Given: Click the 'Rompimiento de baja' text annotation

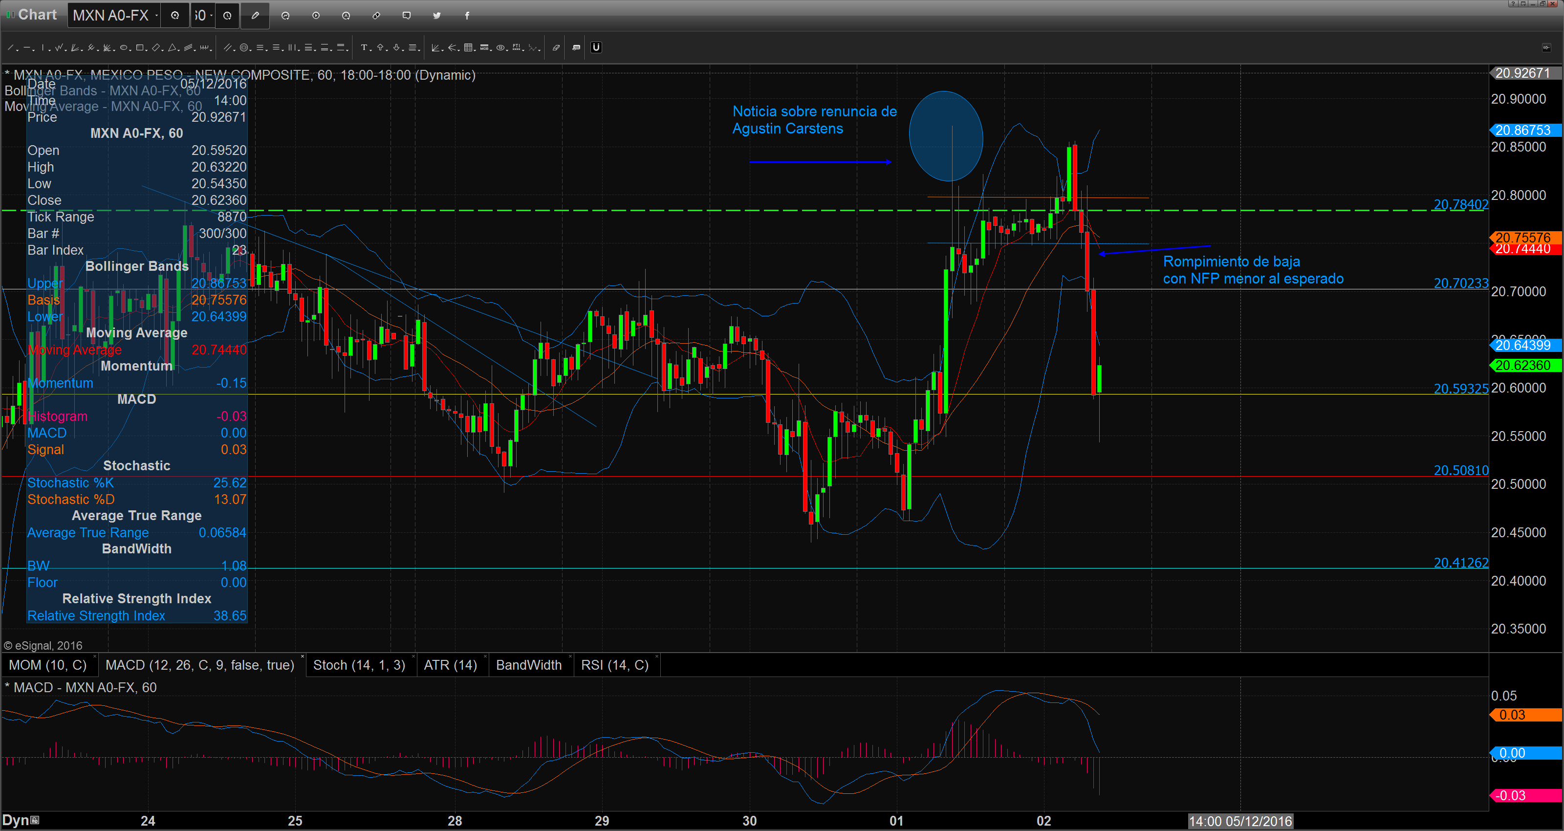Looking at the screenshot, I should tap(1253, 270).
